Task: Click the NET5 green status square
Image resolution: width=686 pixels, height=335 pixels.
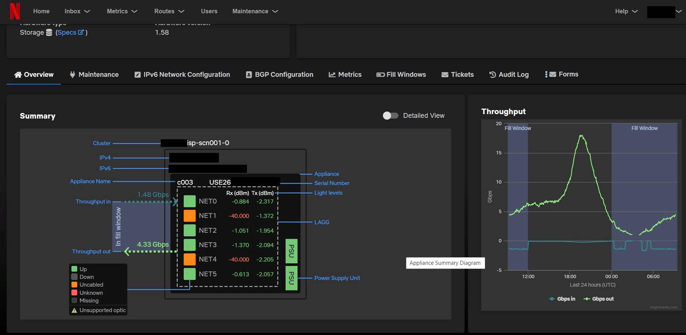Action: point(190,274)
